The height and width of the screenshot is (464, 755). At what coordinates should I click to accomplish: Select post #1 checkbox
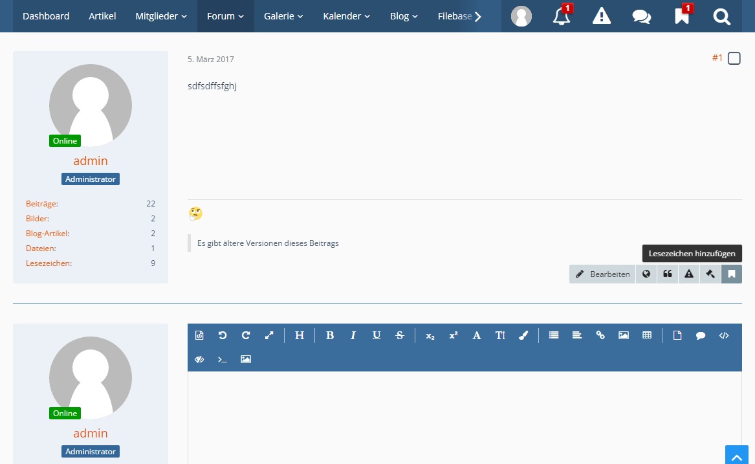coord(734,59)
